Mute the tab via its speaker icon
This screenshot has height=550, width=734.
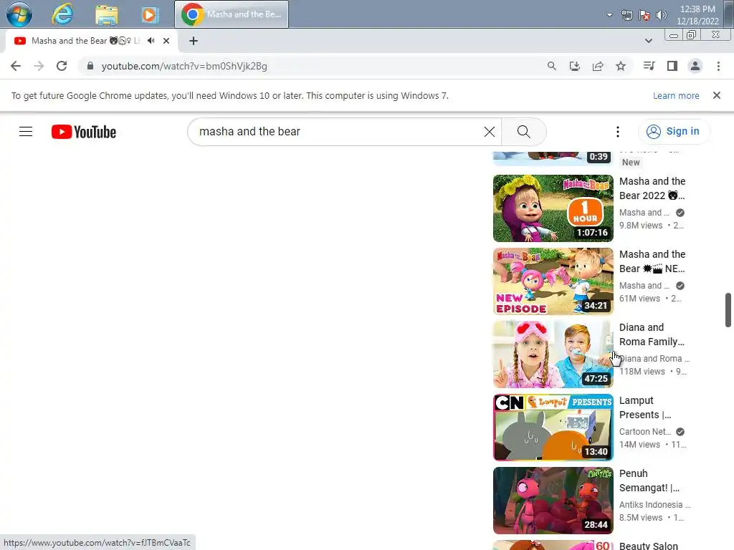(x=151, y=41)
